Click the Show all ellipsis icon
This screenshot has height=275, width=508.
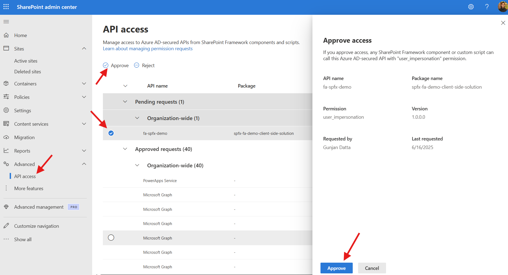(6, 239)
